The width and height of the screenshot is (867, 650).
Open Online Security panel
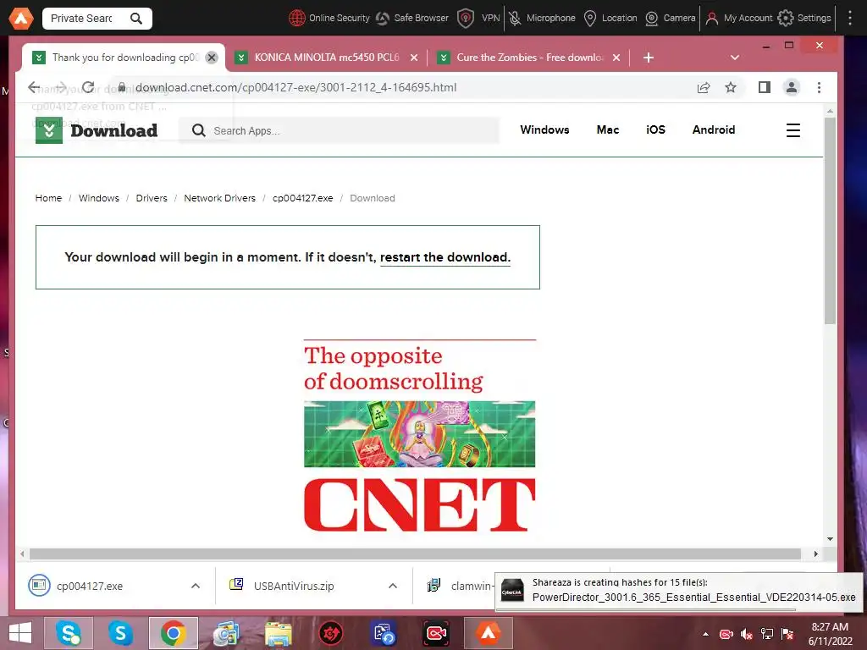329,19
